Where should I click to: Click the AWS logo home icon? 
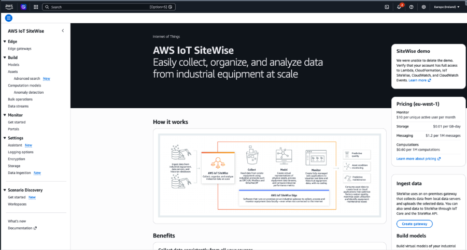tap(9, 7)
